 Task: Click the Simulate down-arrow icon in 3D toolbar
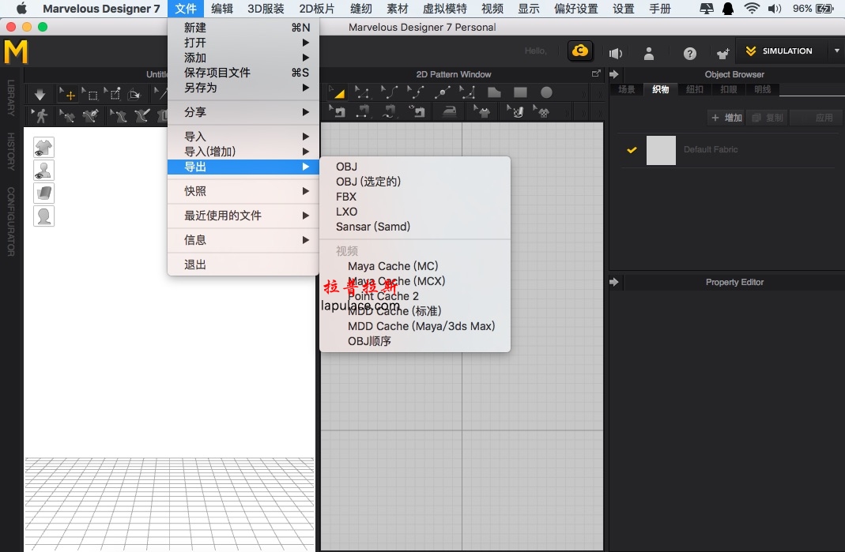point(40,95)
